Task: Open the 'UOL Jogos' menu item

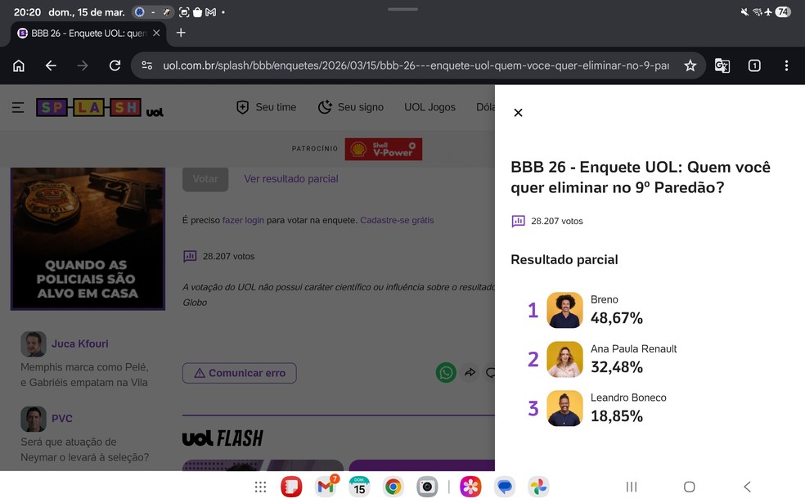Action: (x=429, y=107)
